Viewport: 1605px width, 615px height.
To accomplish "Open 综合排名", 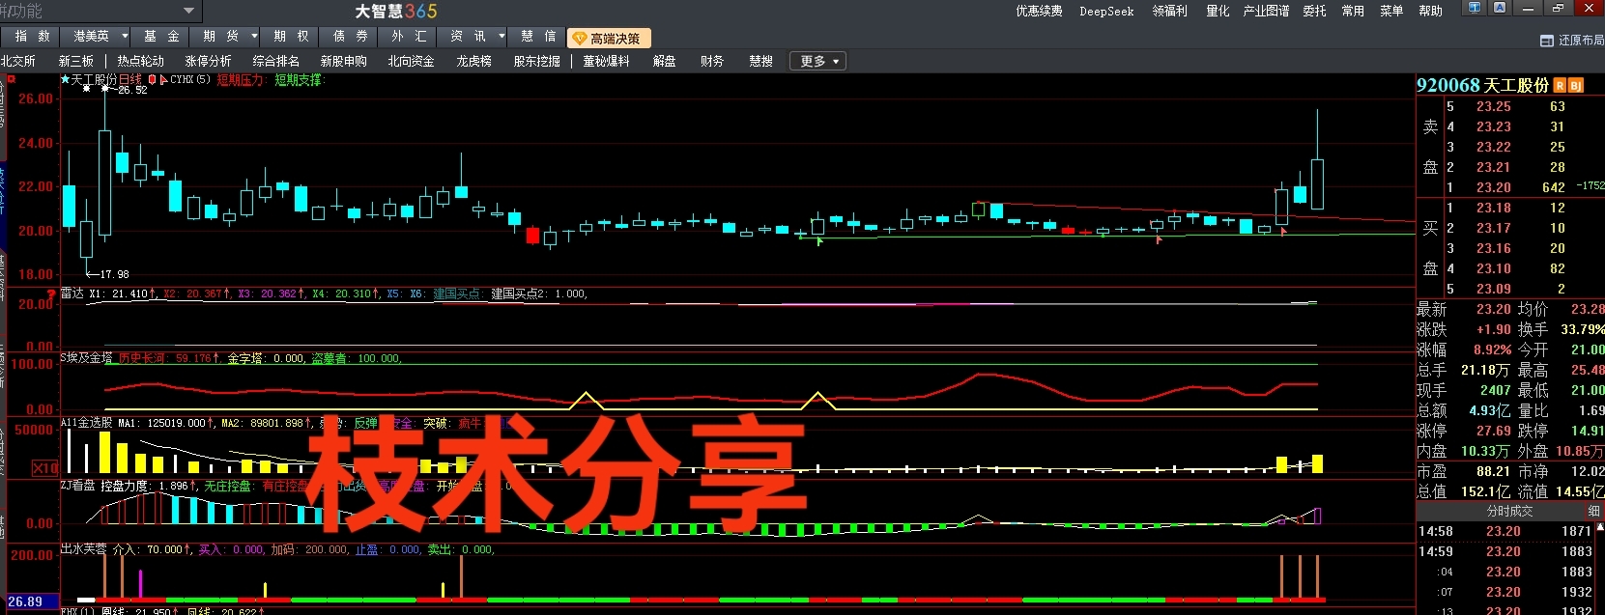I will click(x=275, y=61).
